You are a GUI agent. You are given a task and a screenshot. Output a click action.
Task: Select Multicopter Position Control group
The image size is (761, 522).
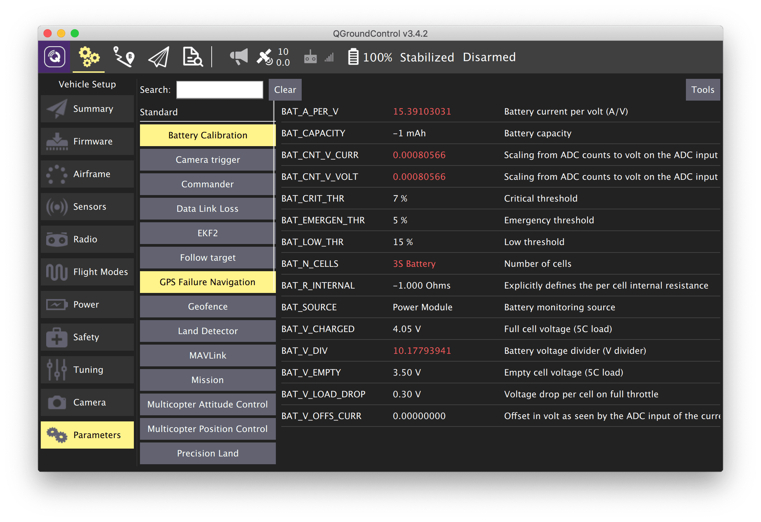point(208,429)
